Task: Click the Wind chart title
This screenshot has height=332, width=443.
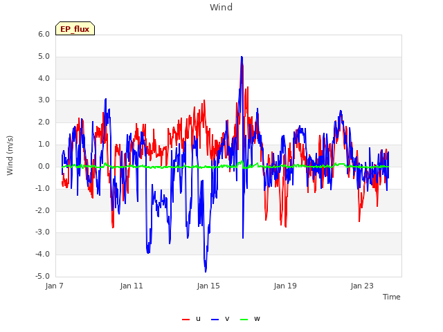Action: 221,7
